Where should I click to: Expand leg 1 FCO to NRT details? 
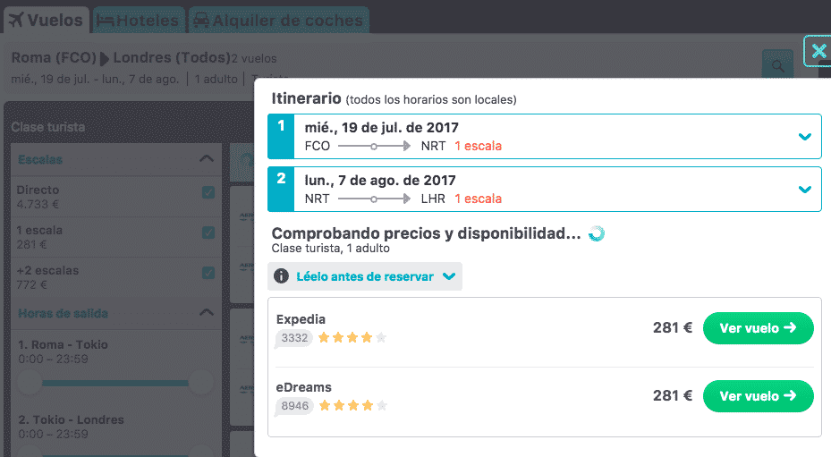click(805, 137)
